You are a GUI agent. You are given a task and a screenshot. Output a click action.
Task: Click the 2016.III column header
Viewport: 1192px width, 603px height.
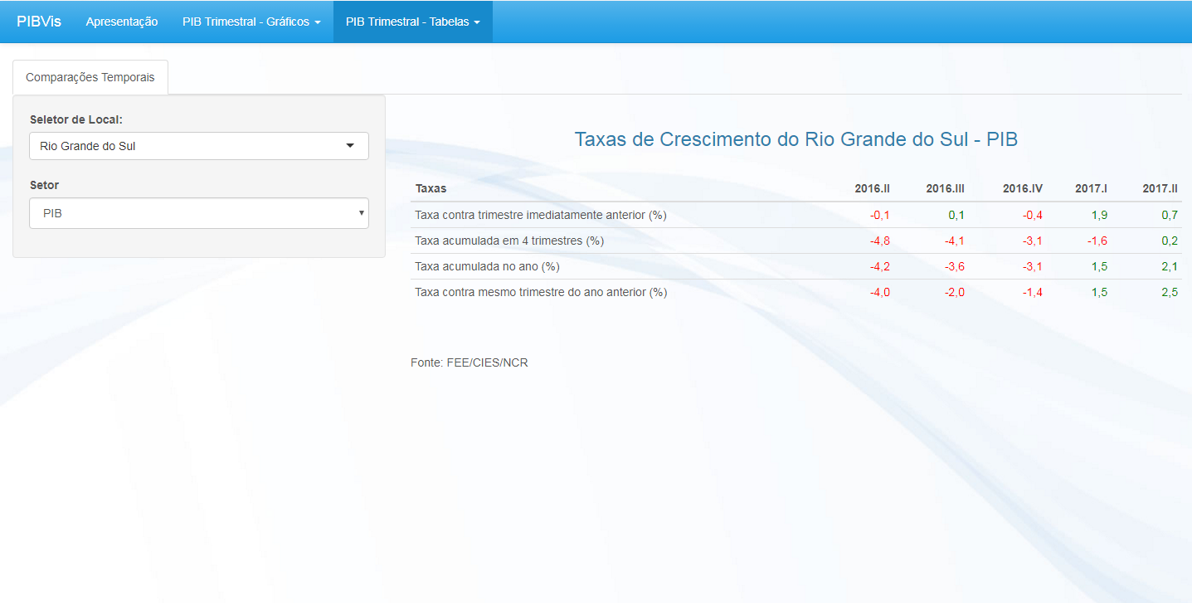[945, 188]
